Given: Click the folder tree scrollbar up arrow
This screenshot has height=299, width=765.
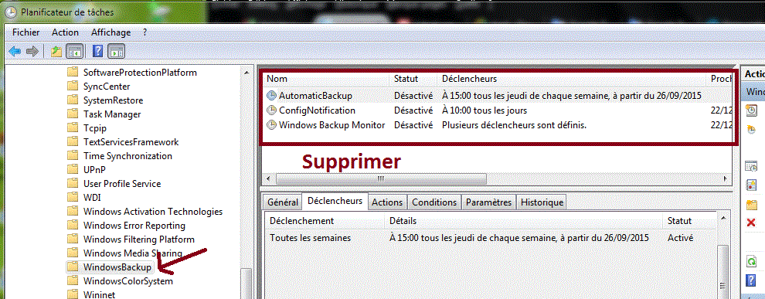Looking at the screenshot, I should click(247, 73).
